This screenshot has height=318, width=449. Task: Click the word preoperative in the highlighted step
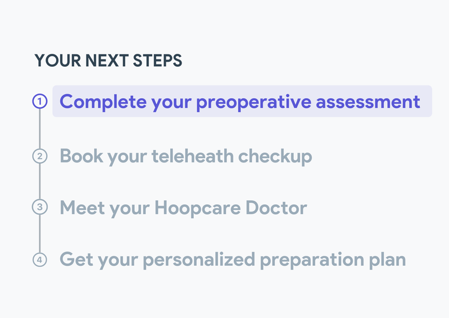pyautogui.click(x=253, y=102)
